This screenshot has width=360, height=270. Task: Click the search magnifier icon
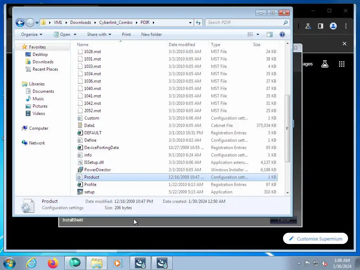pyautogui.click(x=285, y=22)
